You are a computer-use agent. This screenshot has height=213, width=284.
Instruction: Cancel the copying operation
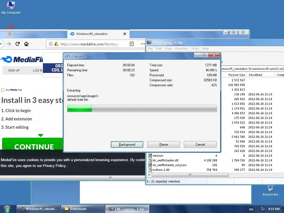click(200, 144)
